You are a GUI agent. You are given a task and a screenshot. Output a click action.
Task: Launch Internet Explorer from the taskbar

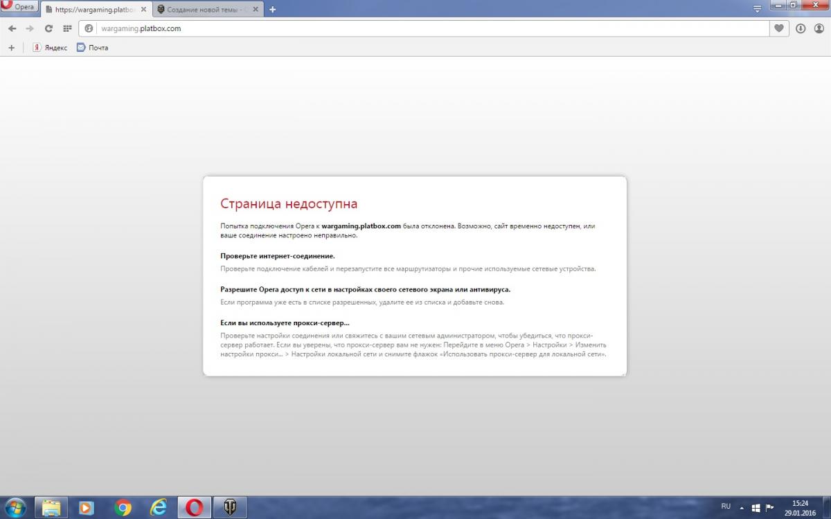coord(159,507)
